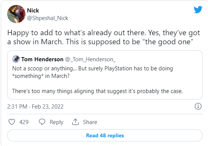
Task: Click the Reply text label
Action: tap(56, 122)
